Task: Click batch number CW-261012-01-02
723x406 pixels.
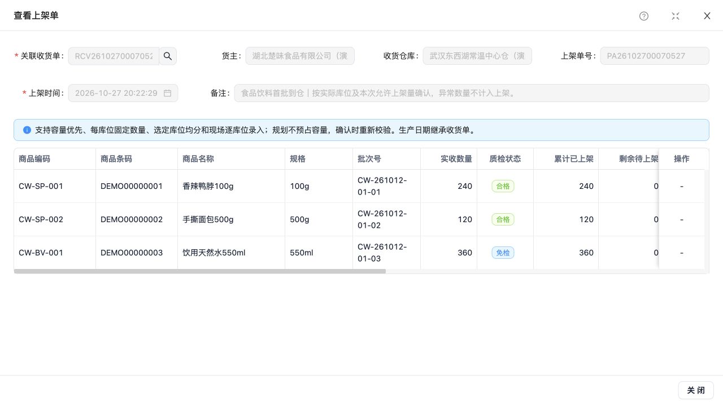Action: [382, 219]
